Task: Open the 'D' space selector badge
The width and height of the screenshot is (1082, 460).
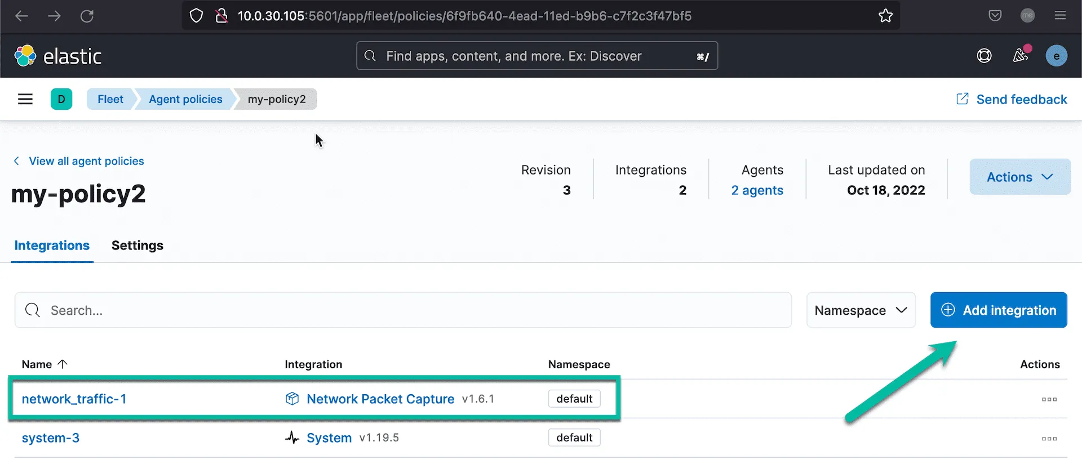Action: tap(61, 99)
